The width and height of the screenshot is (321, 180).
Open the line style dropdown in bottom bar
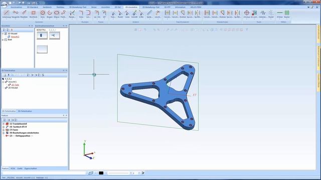(x=130, y=173)
